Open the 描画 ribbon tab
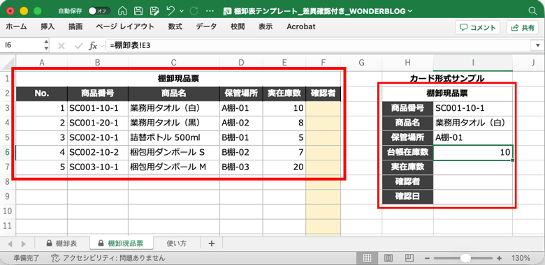The image size is (545, 265). (x=75, y=26)
